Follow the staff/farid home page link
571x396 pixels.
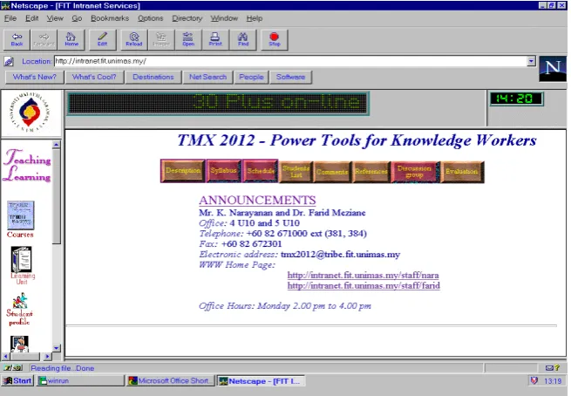coord(364,285)
